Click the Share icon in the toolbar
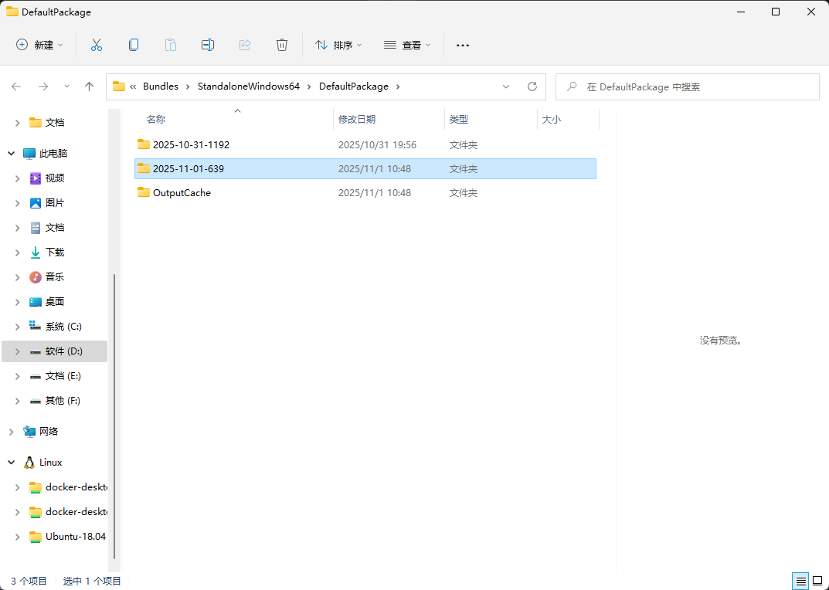Screen dimensions: 829x590 (245, 45)
